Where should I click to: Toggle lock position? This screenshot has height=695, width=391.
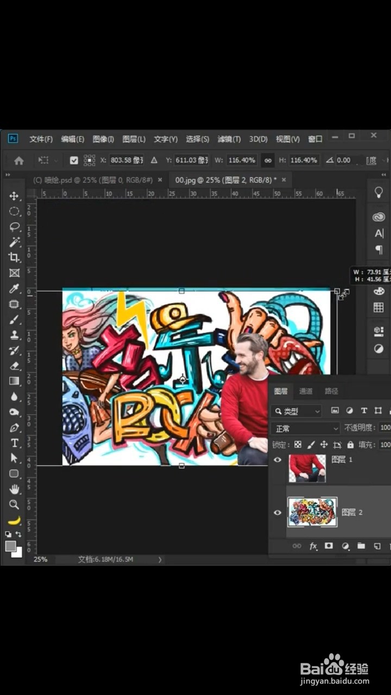click(x=324, y=444)
